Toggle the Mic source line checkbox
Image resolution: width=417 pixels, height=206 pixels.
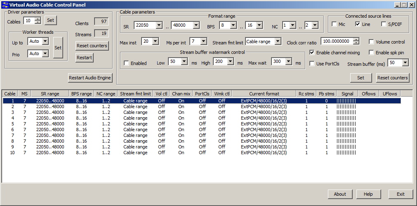[334, 24]
